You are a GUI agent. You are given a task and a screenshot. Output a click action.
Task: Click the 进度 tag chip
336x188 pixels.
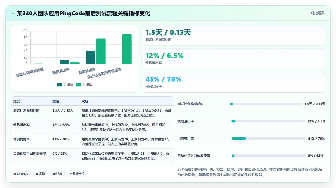[x=57, y=174]
